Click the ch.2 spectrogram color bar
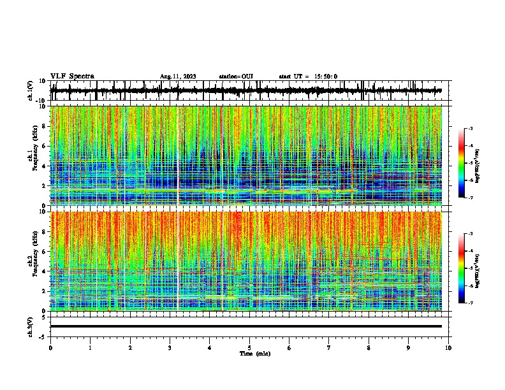This screenshot has width=505, height=390. pos(462,268)
